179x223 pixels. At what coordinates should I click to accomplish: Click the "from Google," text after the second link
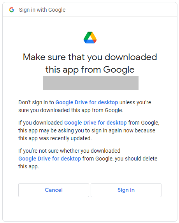point(144,123)
